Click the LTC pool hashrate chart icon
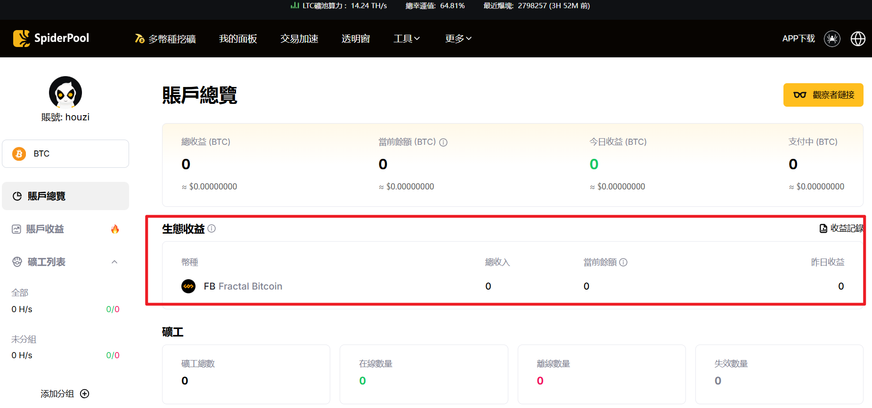 (295, 6)
